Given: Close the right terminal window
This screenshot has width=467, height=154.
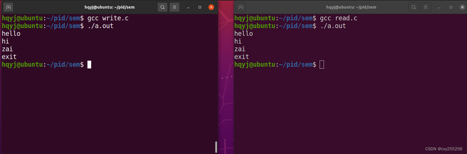Looking at the screenshot, I should coord(462,7).
